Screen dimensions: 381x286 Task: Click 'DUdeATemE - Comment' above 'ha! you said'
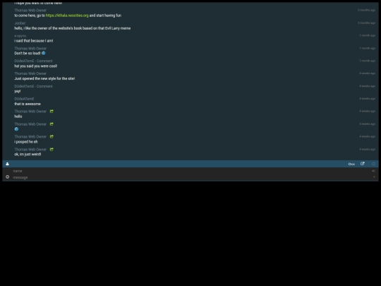[x=33, y=61]
